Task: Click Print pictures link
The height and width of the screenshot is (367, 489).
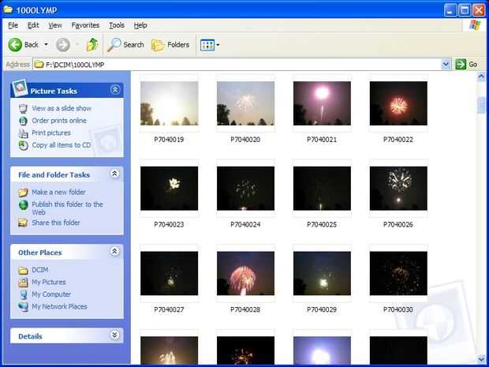Action: pyautogui.click(x=51, y=133)
